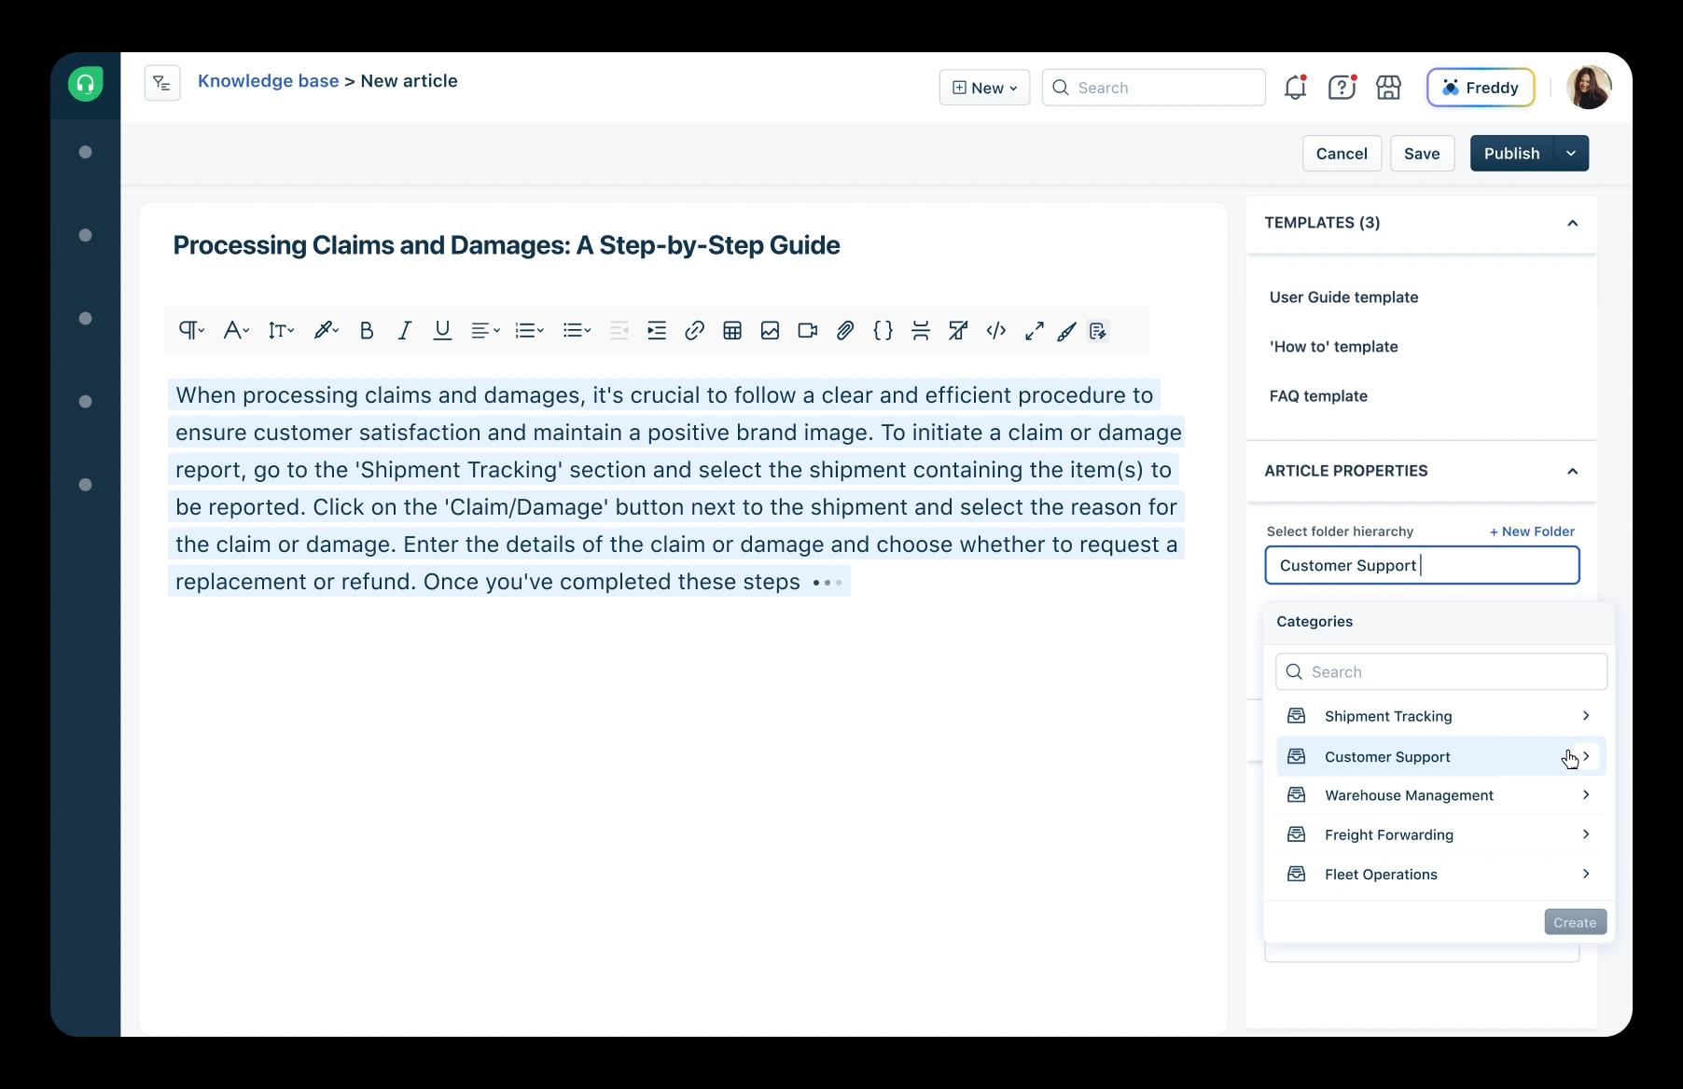The width and height of the screenshot is (1683, 1089).
Task: Select Freight Forwarding category
Action: 1441,834
